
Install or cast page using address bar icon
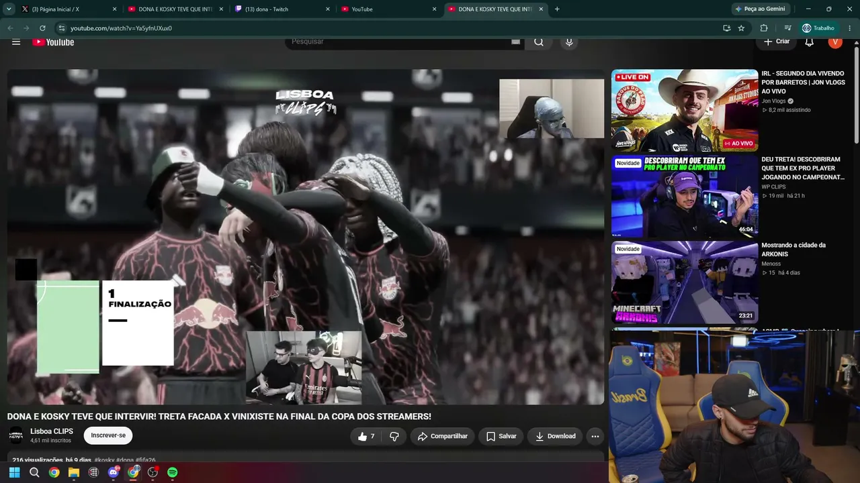[726, 28]
